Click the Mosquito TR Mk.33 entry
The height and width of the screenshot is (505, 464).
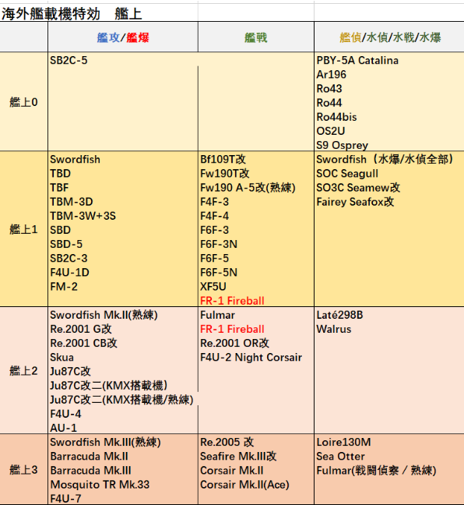pos(100,485)
